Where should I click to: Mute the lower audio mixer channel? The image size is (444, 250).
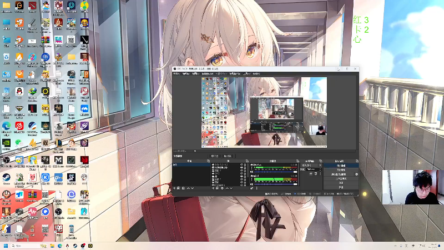pyautogui.click(x=252, y=184)
